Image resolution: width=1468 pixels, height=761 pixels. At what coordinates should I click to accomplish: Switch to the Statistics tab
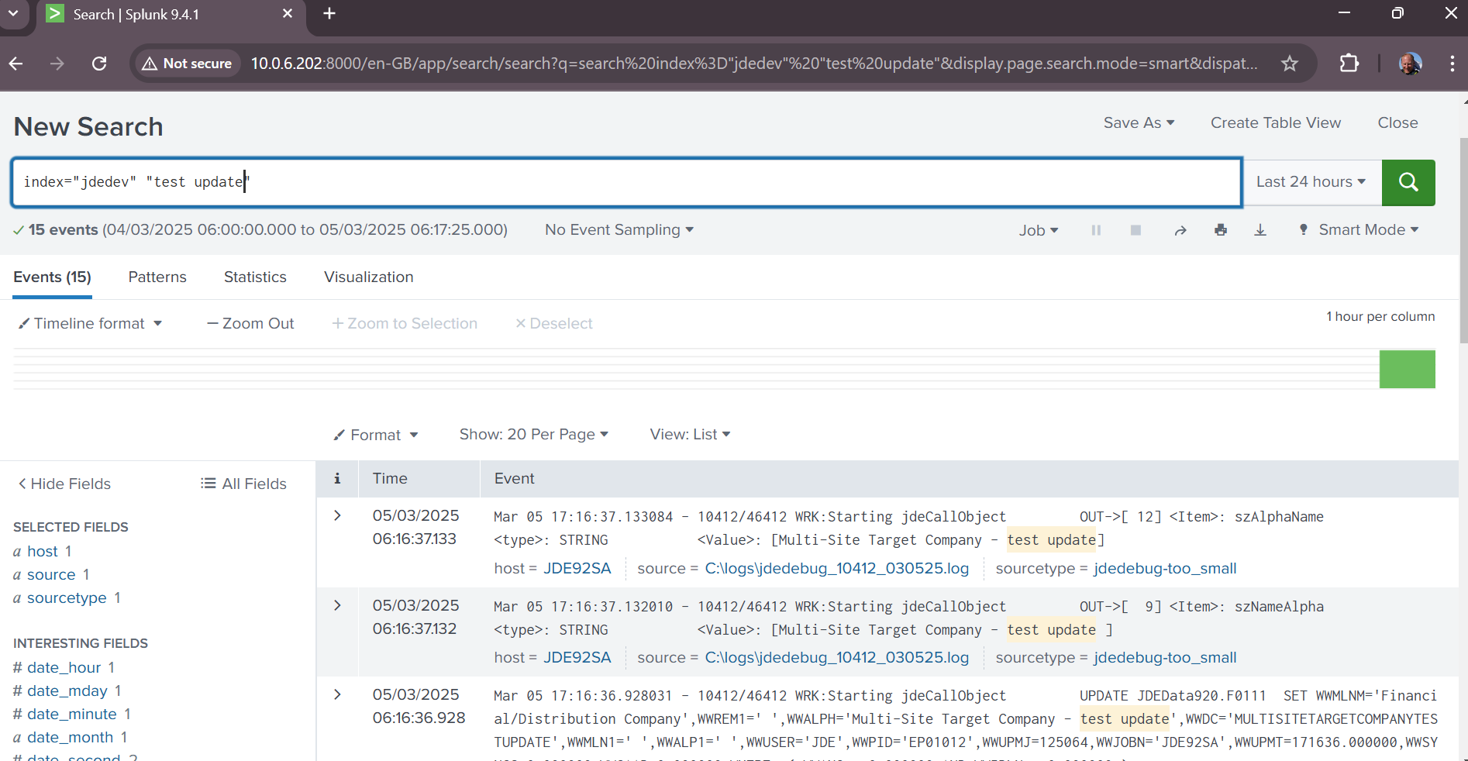255,277
